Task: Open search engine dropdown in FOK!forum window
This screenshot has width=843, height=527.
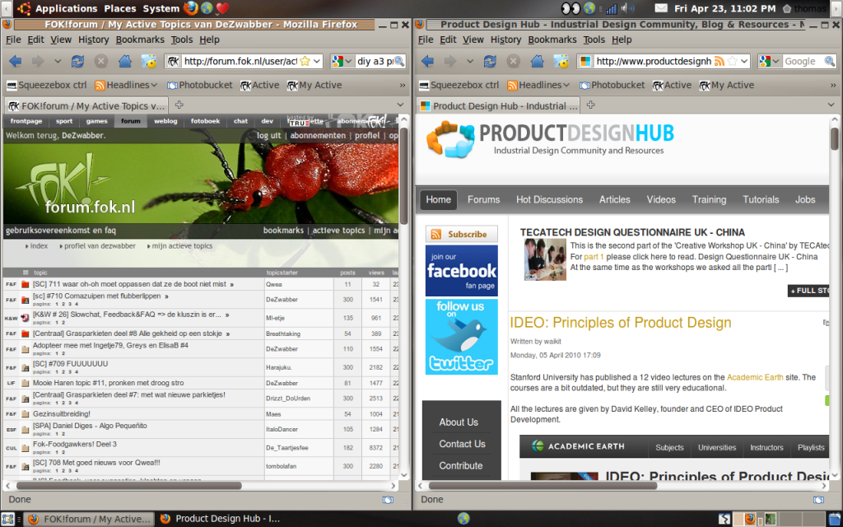Action: coord(348,61)
